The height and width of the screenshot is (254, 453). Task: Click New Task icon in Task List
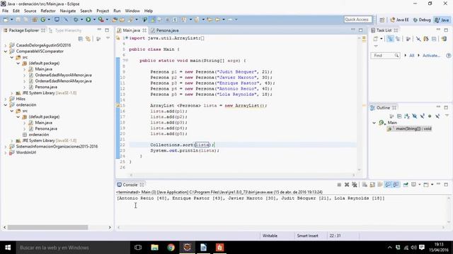(376, 39)
